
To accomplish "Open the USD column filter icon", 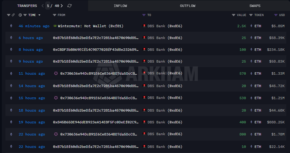I will [276, 15].
